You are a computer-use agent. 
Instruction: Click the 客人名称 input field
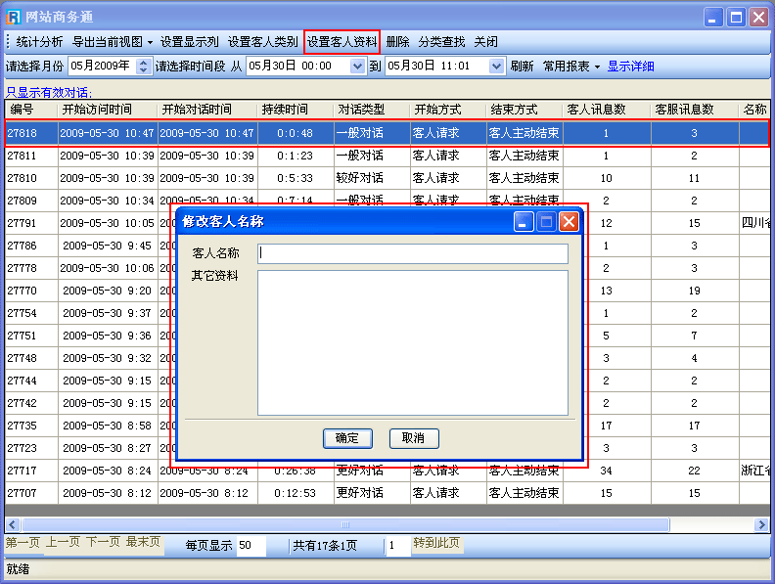coord(412,253)
